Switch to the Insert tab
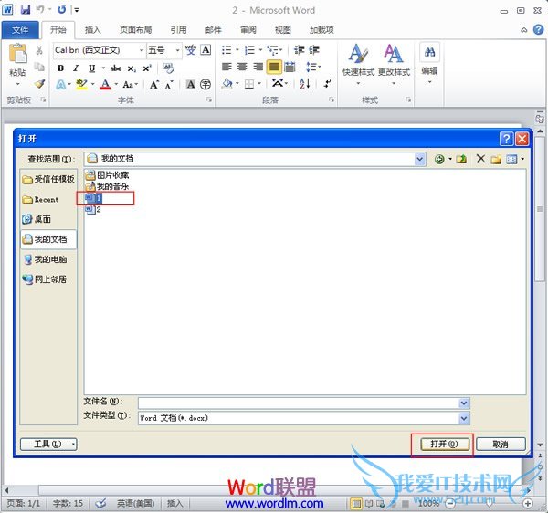Image resolution: width=548 pixels, height=513 pixels. click(93, 30)
